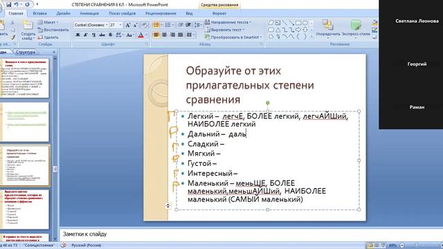
Task: Decrease font size with the small A button
Action: (136, 25)
